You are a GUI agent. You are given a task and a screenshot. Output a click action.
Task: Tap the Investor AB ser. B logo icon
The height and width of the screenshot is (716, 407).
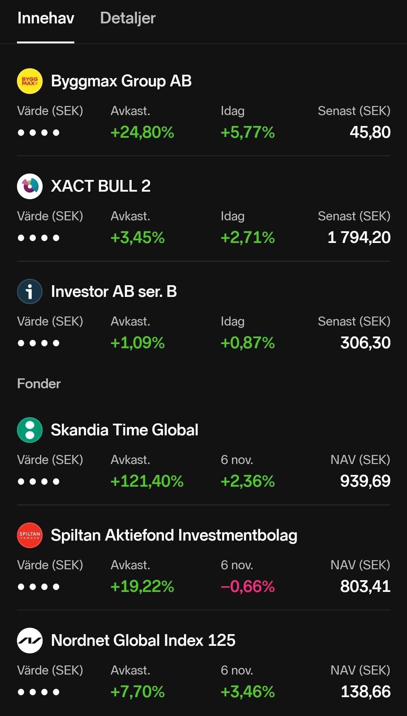click(x=30, y=291)
